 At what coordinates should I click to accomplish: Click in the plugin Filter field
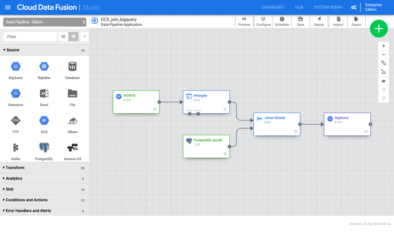coord(30,37)
